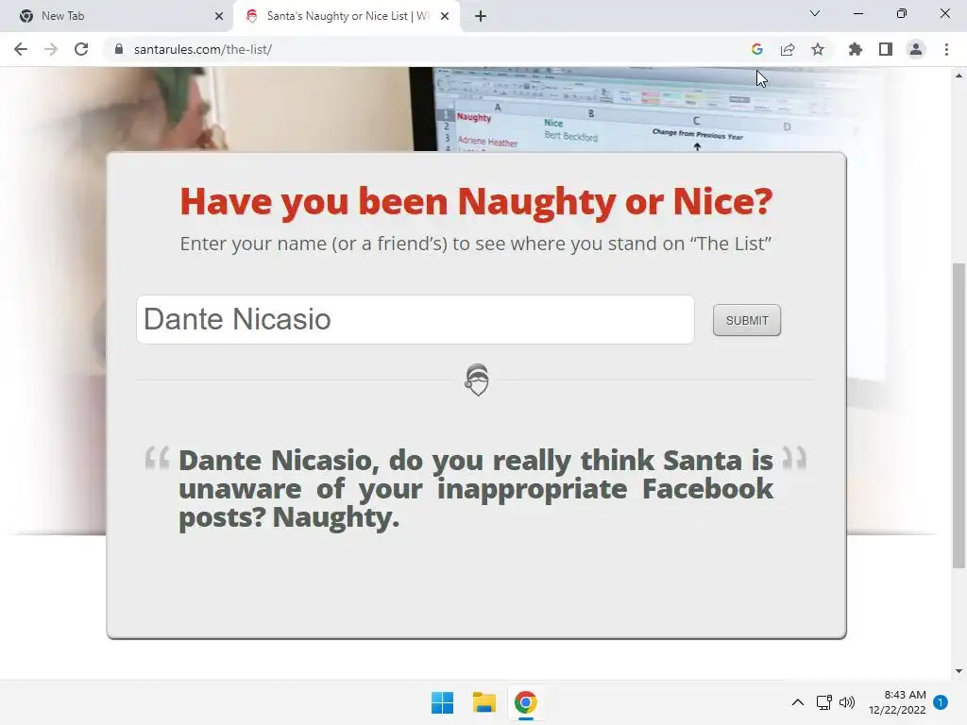Share this page using the share icon
This screenshot has height=725, width=967.
pos(787,49)
